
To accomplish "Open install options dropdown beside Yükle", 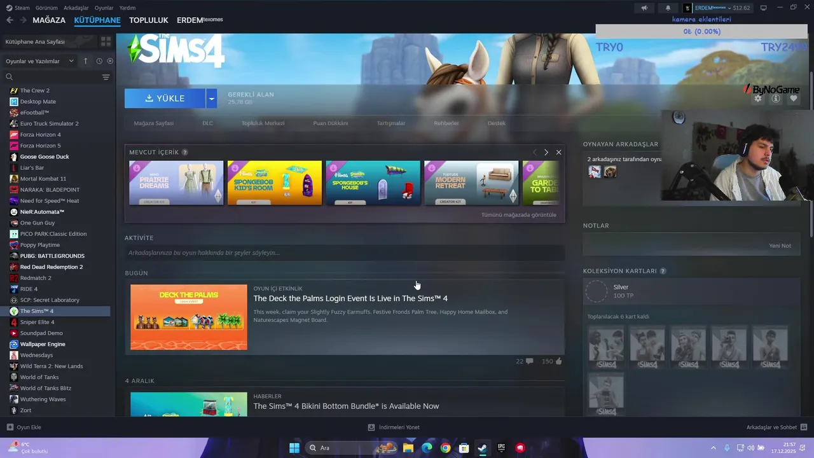I will pyautogui.click(x=212, y=99).
